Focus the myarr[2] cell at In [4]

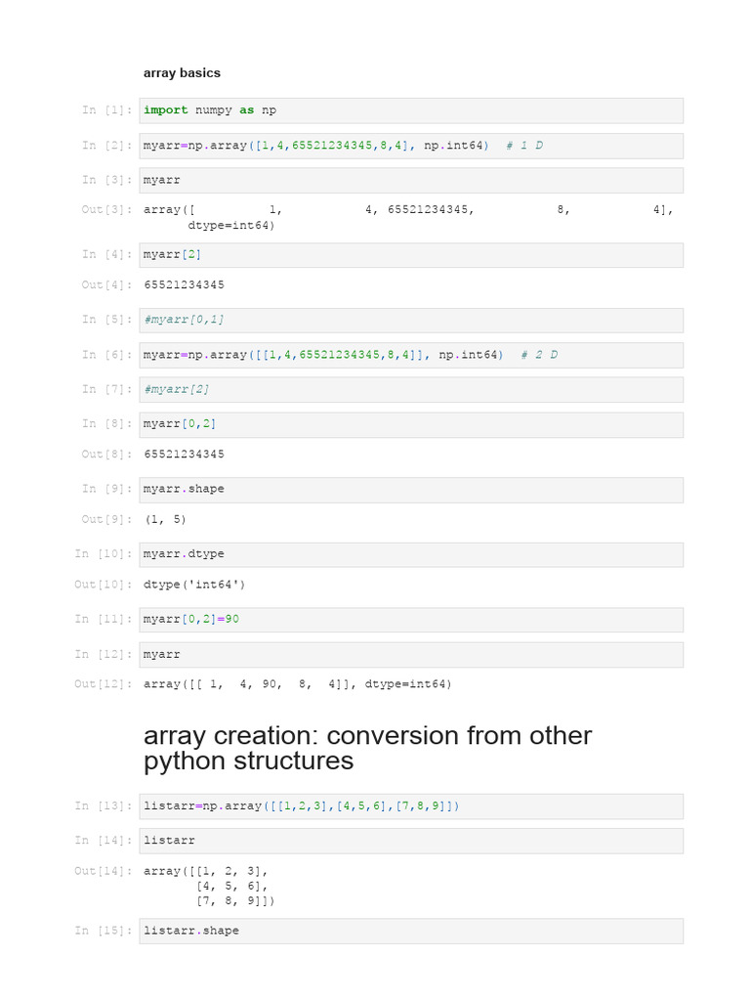click(412, 255)
